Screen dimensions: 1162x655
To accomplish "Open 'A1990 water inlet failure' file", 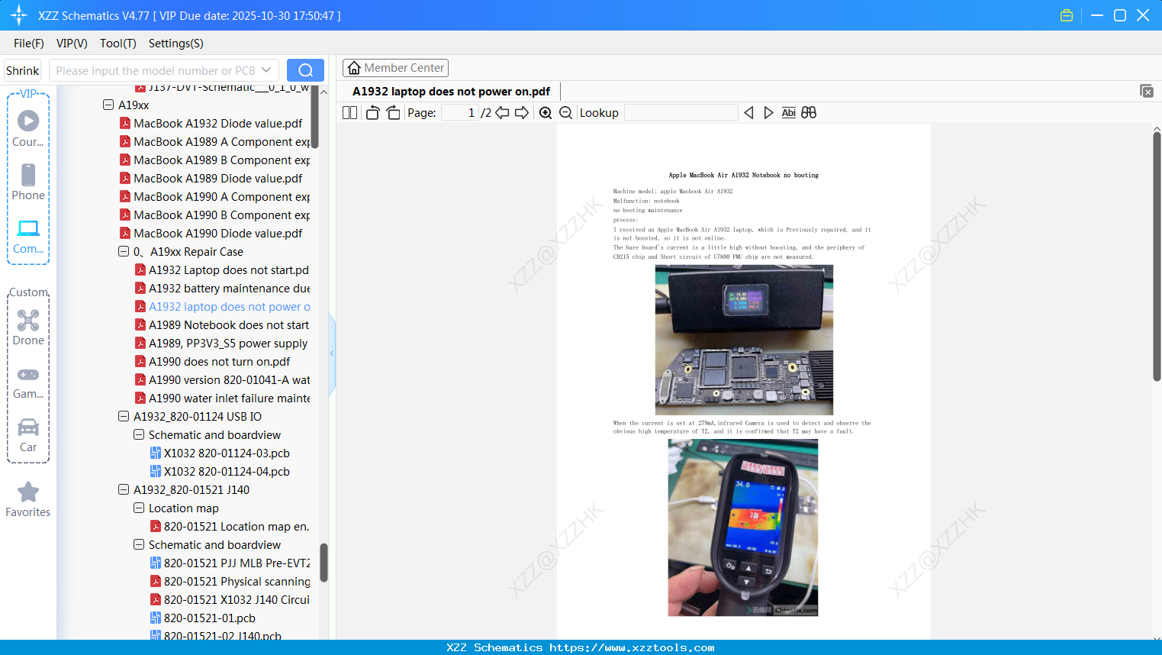I will pos(222,398).
